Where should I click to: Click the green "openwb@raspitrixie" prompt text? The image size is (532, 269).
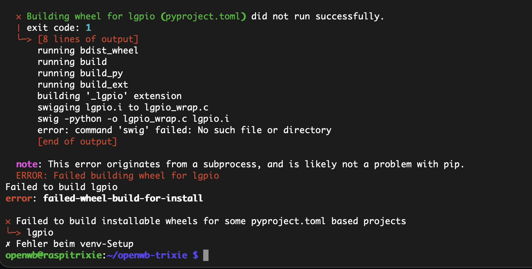coord(53,255)
